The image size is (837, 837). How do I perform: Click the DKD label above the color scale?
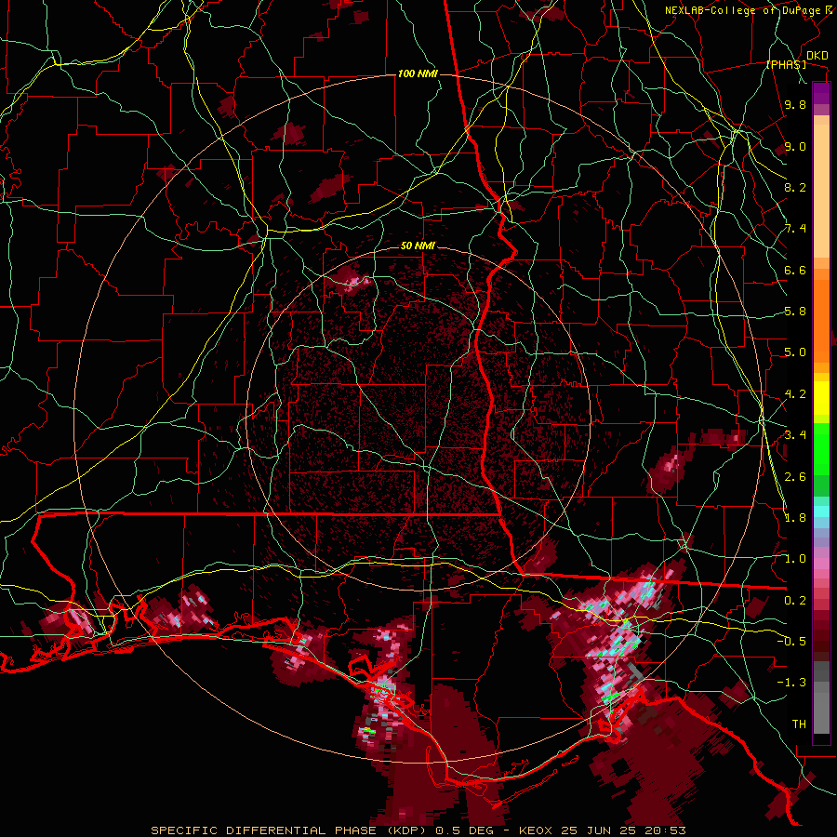click(817, 56)
